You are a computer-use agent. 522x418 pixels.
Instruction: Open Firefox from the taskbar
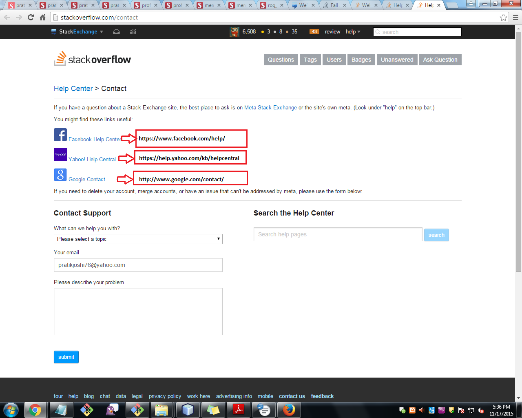[289, 410]
